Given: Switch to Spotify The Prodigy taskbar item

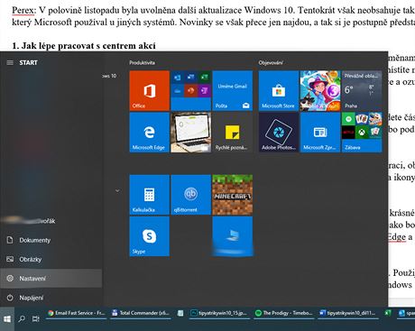Looking at the screenshot, I should click(283, 313).
